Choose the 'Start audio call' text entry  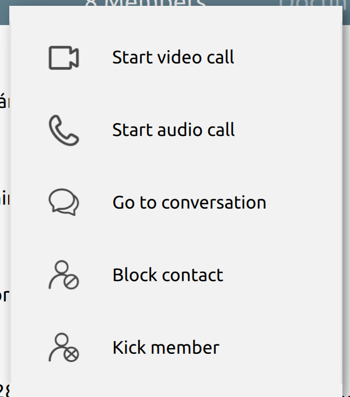(x=174, y=130)
